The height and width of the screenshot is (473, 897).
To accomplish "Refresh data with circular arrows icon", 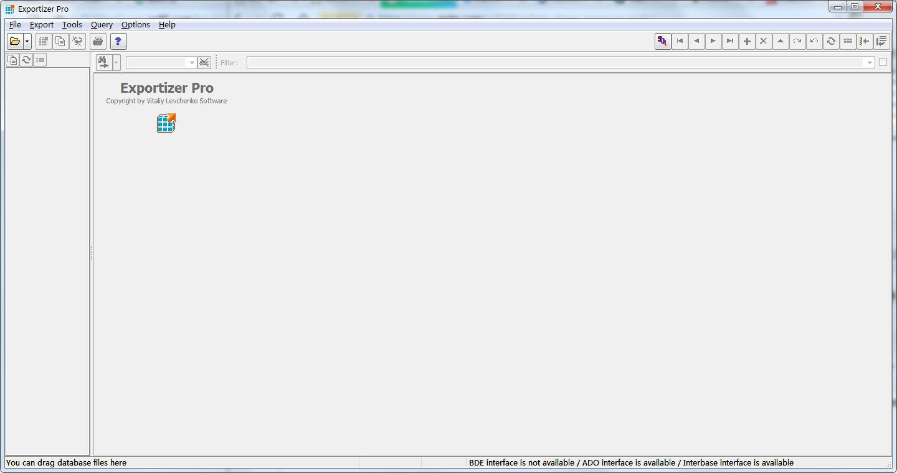I will pyautogui.click(x=831, y=42).
